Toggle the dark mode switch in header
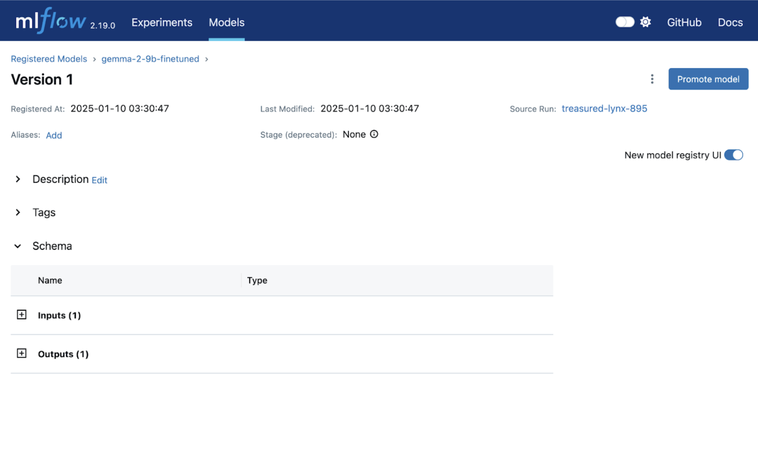 [625, 22]
